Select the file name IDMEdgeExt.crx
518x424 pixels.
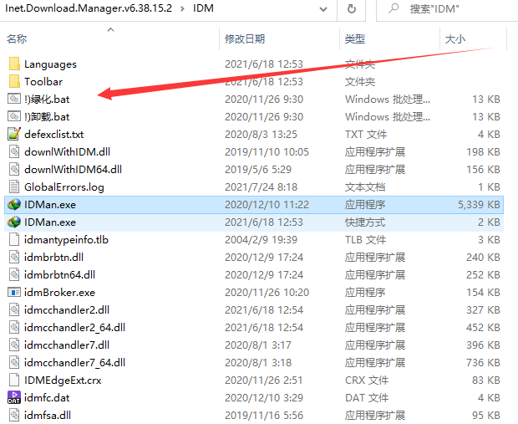coord(63,380)
